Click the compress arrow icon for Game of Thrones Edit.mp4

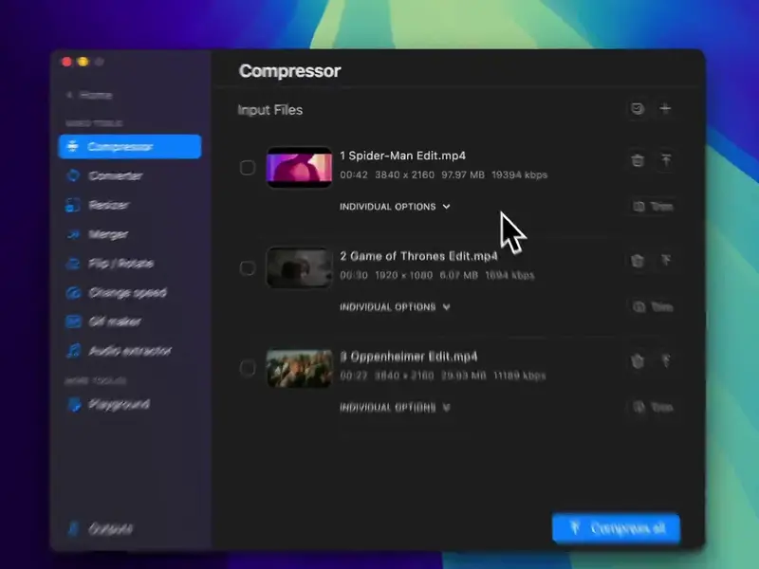(x=666, y=261)
